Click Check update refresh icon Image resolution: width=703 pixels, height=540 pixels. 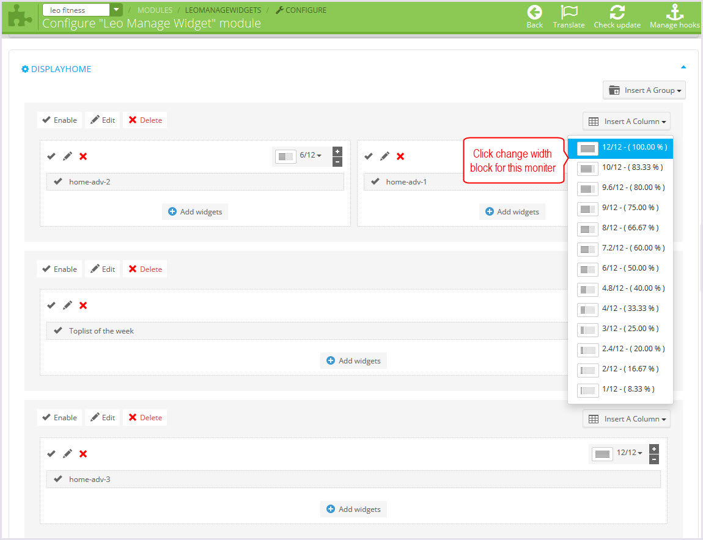click(617, 12)
